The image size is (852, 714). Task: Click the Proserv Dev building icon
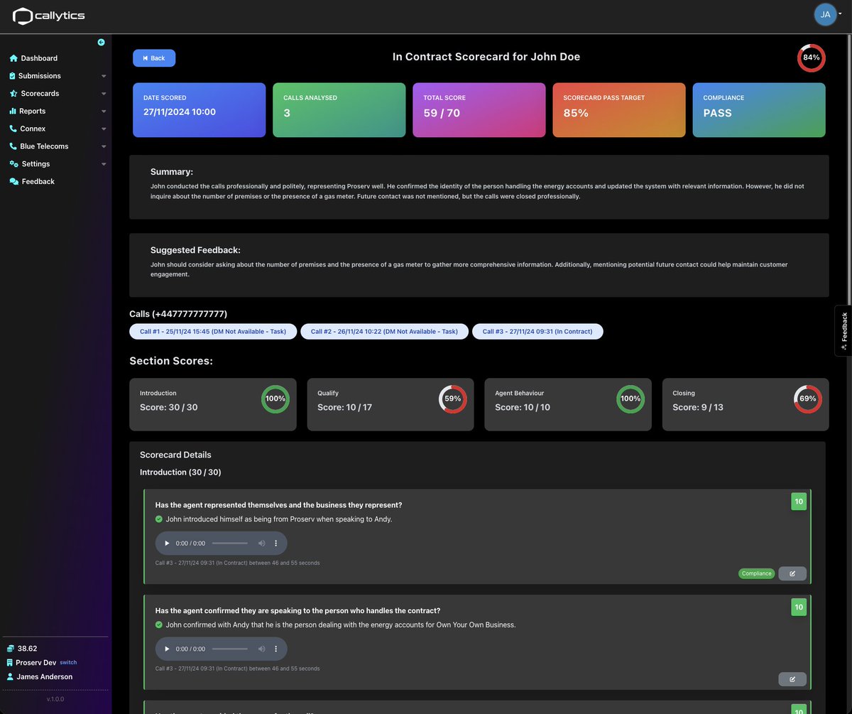coord(10,663)
